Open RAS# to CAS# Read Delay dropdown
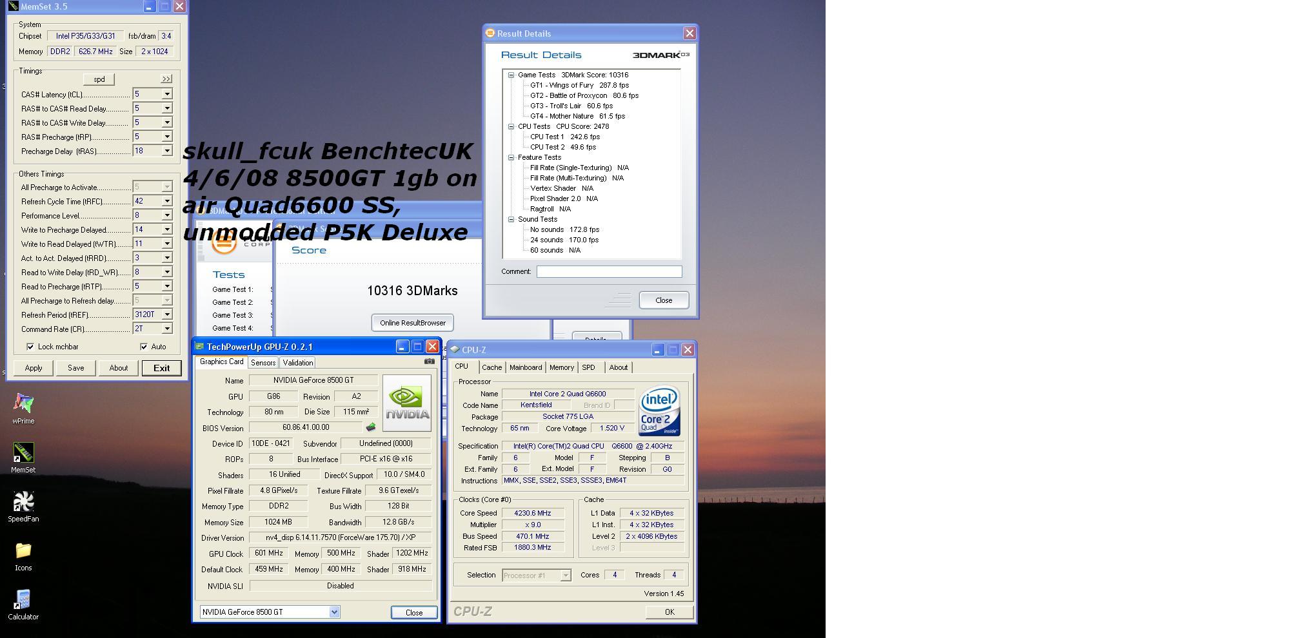The width and height of the screenshot is (1290, 638). coord(166,108)
